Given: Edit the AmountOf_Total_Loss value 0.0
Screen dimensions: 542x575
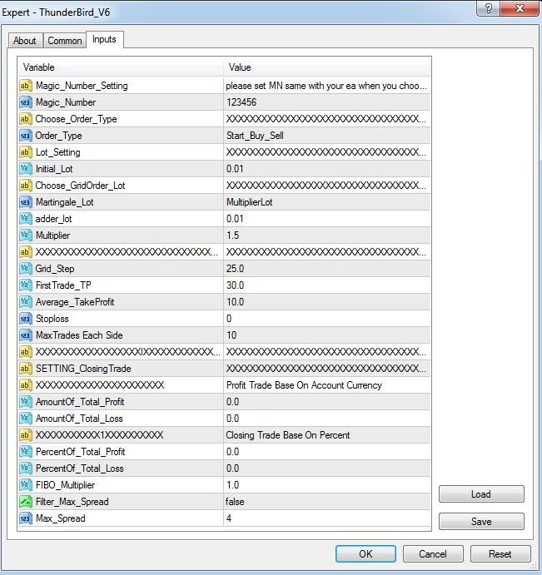Looking at the screenshot, I should pyautogui.click(x=327, y=419).
